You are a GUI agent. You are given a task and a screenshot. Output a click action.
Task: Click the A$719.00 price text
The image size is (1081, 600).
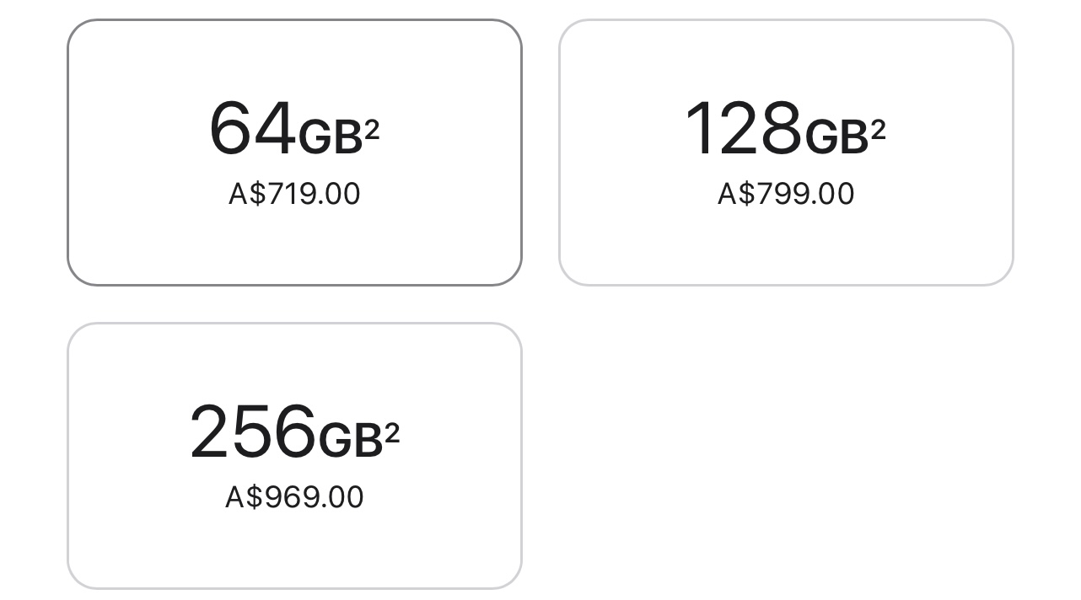click(x=294, y=194)
